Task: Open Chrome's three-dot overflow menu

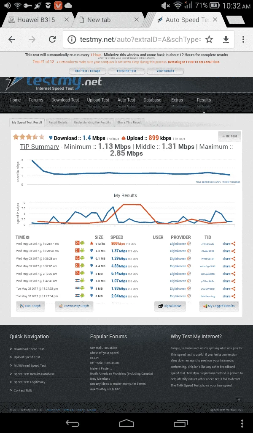Action: click(x=243, y=39)
